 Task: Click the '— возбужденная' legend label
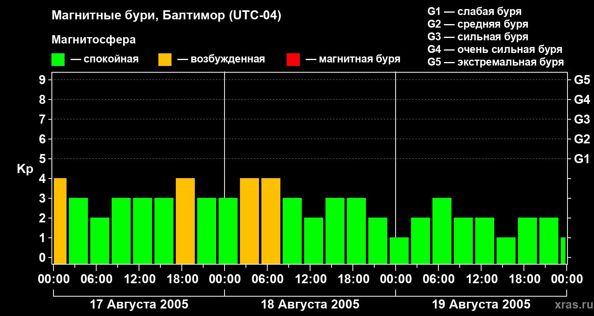pyautogui.click(x=221, y=59)
